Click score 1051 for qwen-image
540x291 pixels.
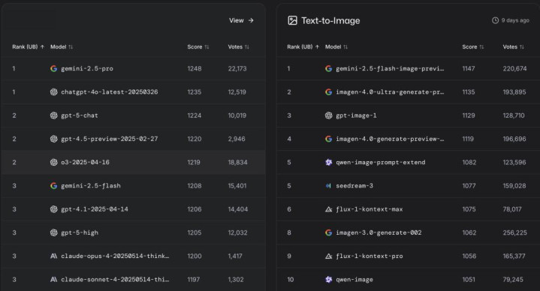click(469, 279)
